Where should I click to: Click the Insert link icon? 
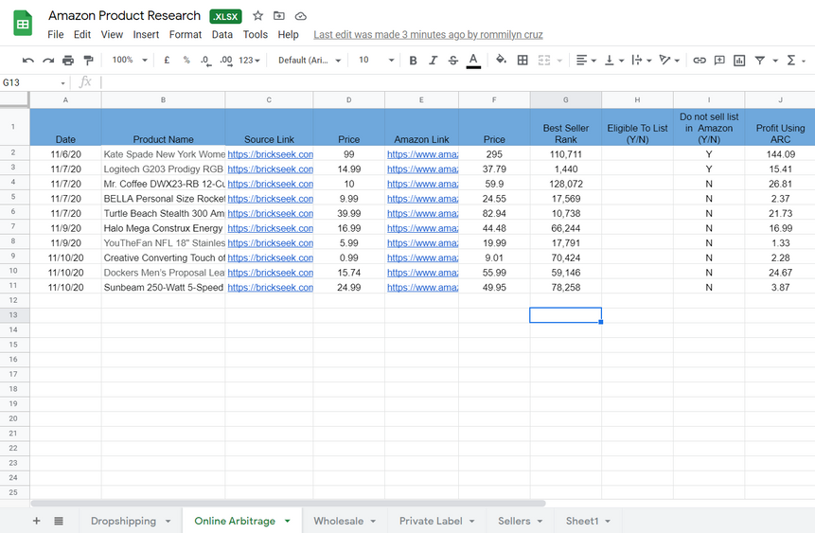[x=700, y=61]
